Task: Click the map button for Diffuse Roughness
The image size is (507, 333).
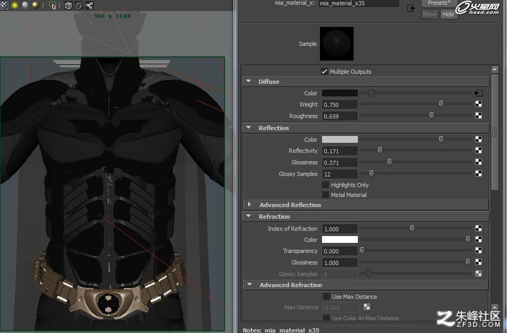Action: click(x=479, y=115)
